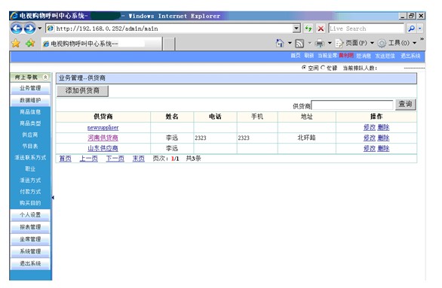Open the 河南供货商 supplier link
The image size is (442, 288).
(103, 138)
